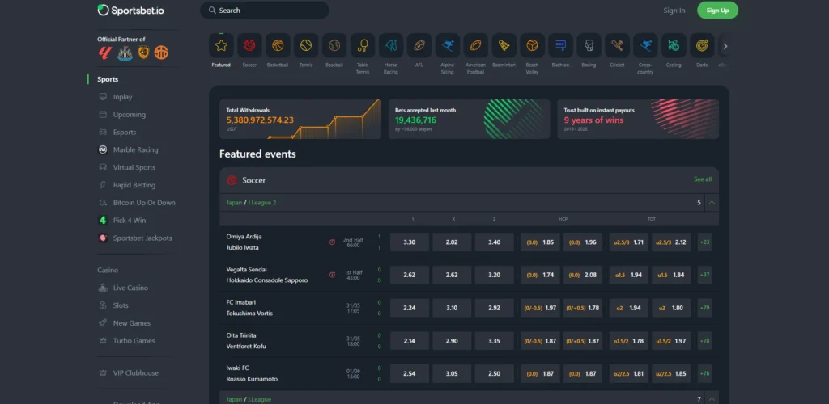
Task: Click live clock icon for Omiya Ardija match
Action: [x=332, y=242]
